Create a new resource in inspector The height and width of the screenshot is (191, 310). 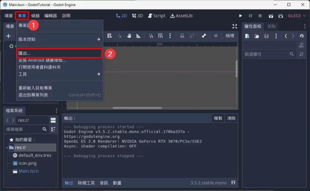click(247, 36)
